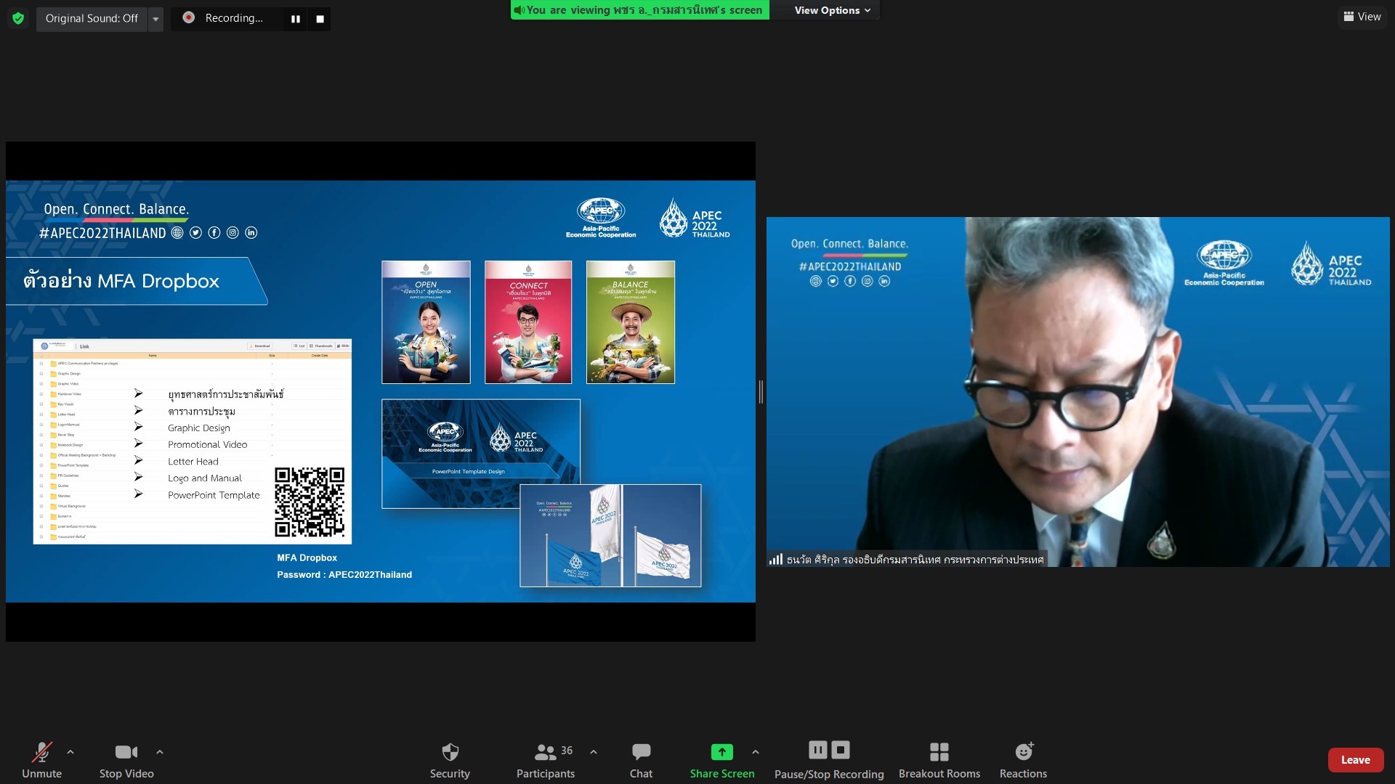Click the Facebook icon beside hashtag

point(214,232)
